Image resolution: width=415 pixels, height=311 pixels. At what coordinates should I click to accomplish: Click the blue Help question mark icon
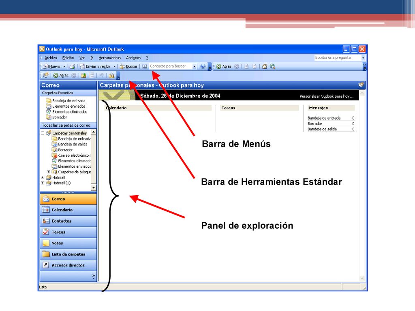coord(203,66)
